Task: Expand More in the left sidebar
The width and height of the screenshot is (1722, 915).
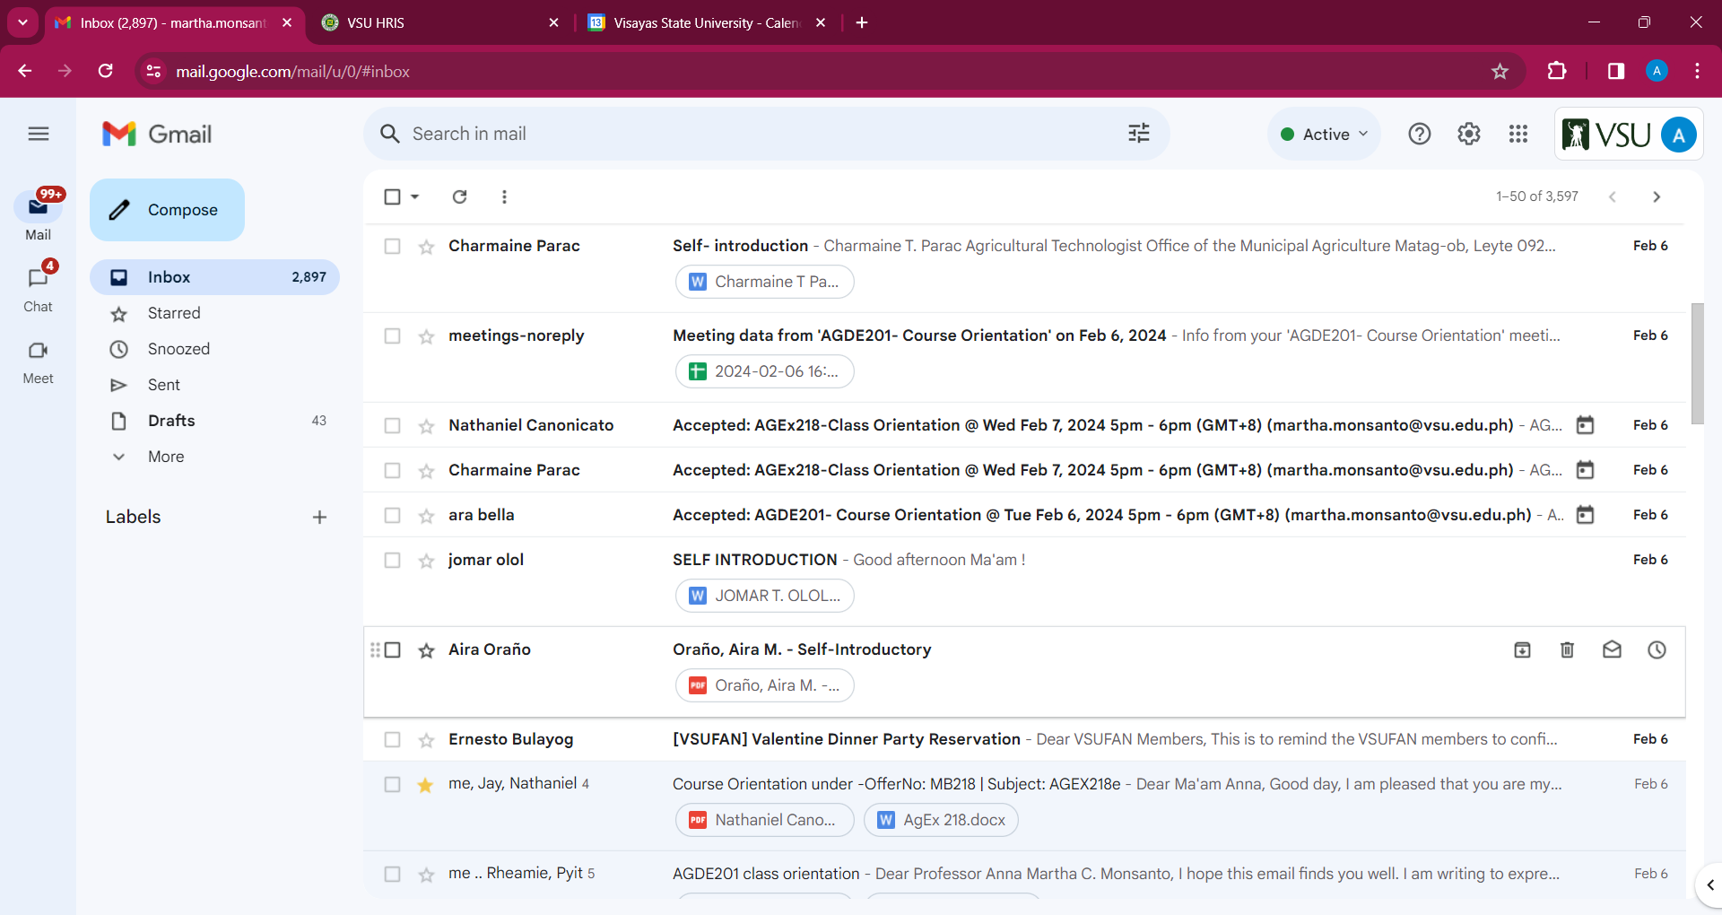Action: 166,457
